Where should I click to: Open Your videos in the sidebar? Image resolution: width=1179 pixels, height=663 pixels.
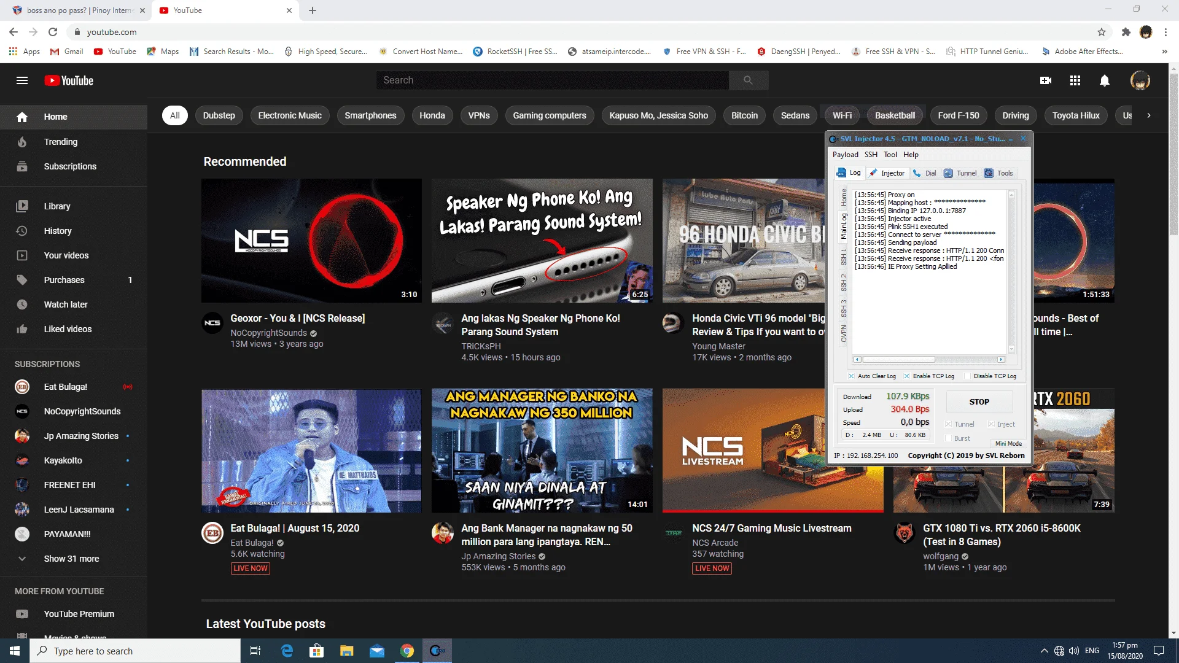74,255
